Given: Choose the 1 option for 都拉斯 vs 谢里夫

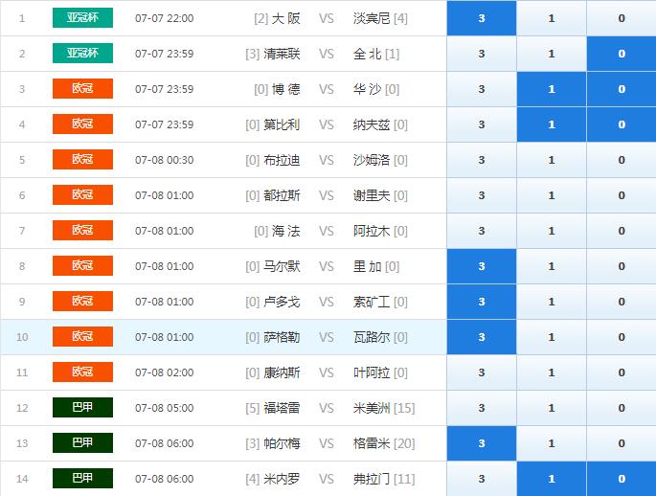Looking at the screenshot, I should coord(551,195).
